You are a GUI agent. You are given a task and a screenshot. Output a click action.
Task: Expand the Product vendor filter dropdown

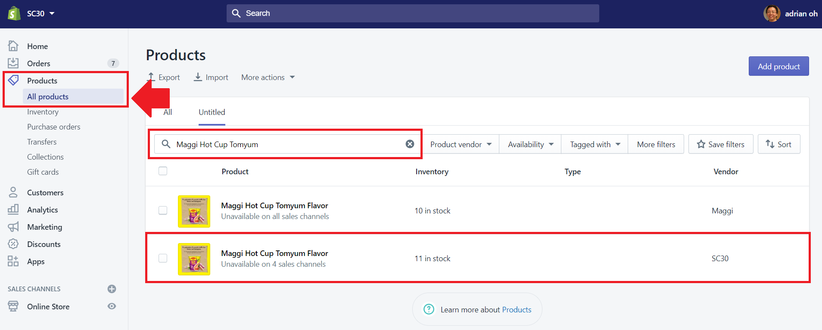click(x=461, y=145)
